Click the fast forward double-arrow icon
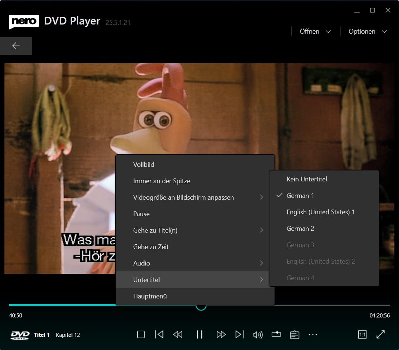399x350 pixels. 221,335
